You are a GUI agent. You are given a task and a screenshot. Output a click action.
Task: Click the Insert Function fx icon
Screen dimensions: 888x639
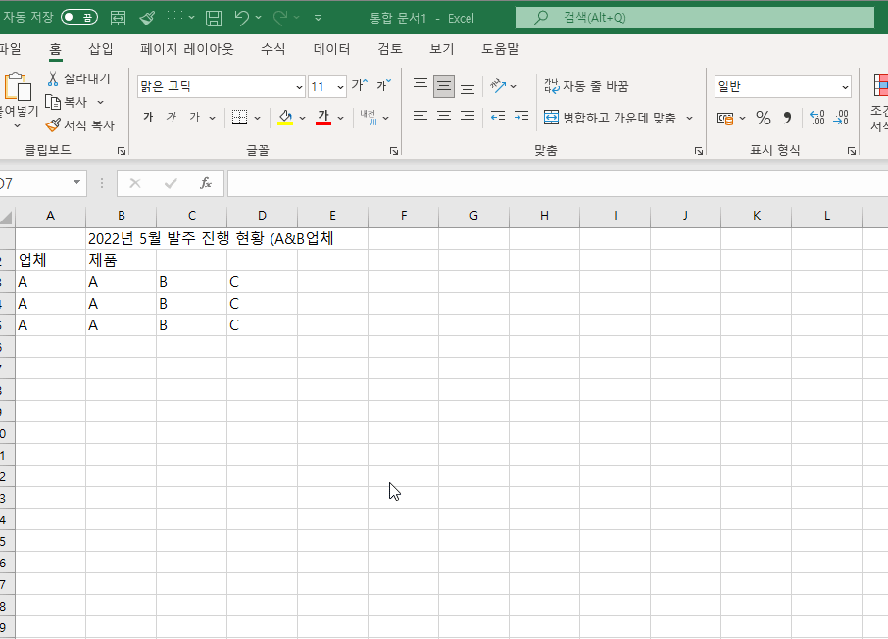click(x=206, y=183)
